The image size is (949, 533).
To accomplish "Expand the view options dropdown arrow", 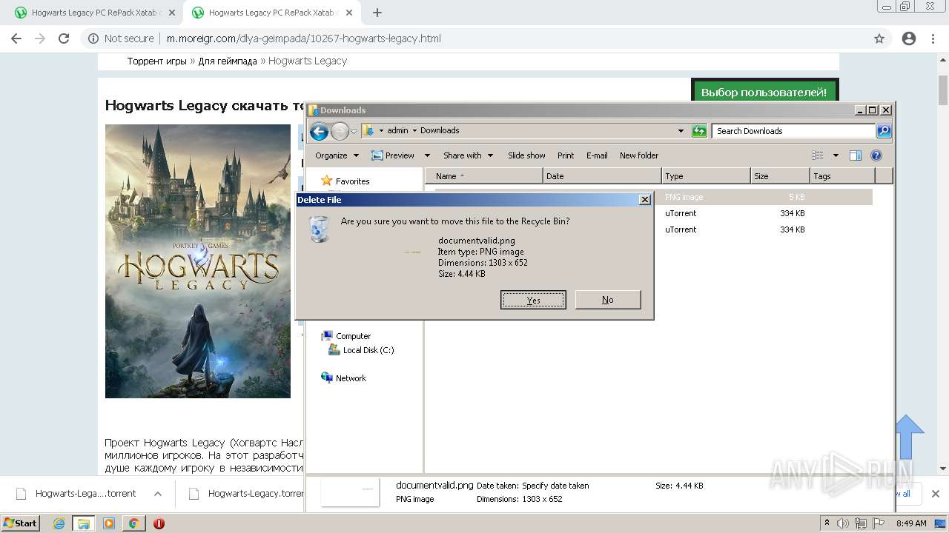I will click(836, 155).
